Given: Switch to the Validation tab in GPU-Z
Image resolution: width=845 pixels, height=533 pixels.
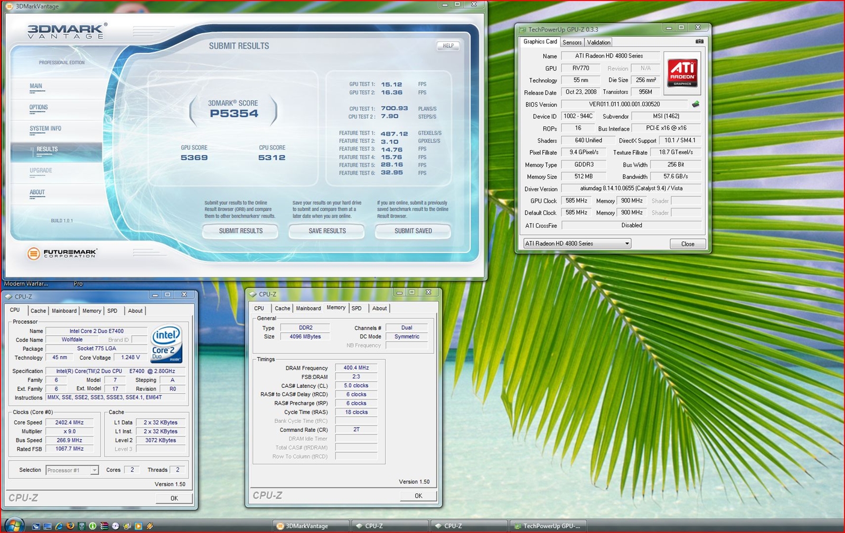Looking at the screenshot, I should click(x=598, y=42).
